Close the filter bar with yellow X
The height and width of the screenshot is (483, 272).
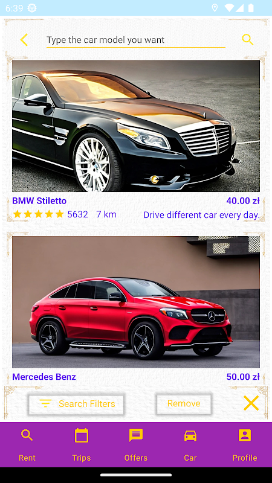coord(251,403)
